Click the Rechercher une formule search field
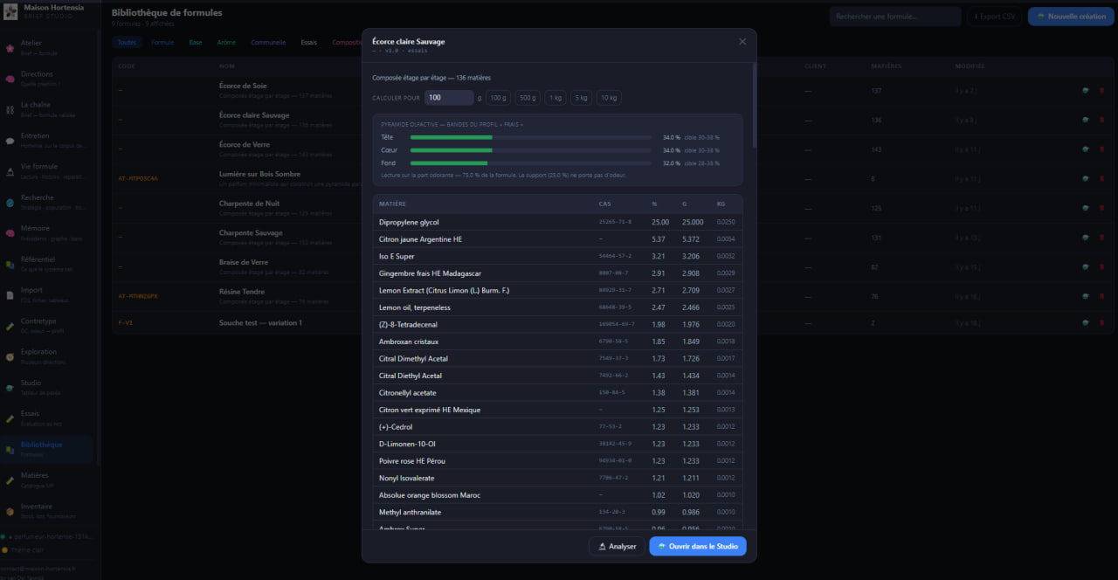 click(x=895, y=17)
